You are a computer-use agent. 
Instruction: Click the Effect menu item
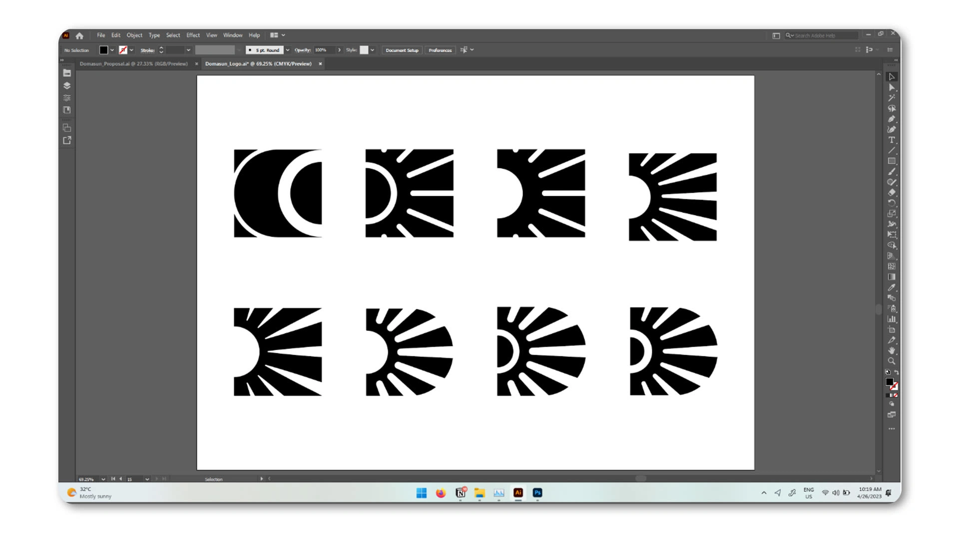coord(193,35)
